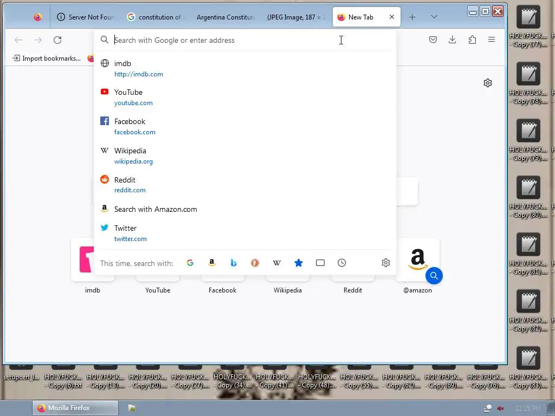The height and width of the screenshot is (416, 555).
Task: Search open tabs using the tab icon
Action: tap(320, 263)
